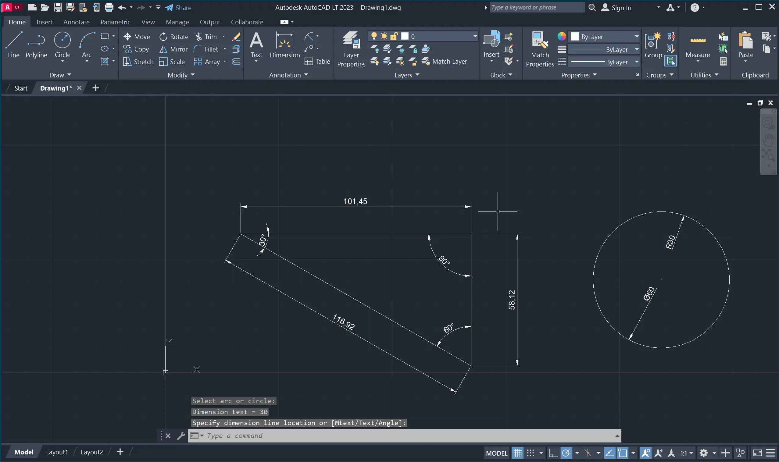Screen dimensions: 779x462
Task: Open the annotation scale 1:1 dropdown
Action: [x=686, y=453]
